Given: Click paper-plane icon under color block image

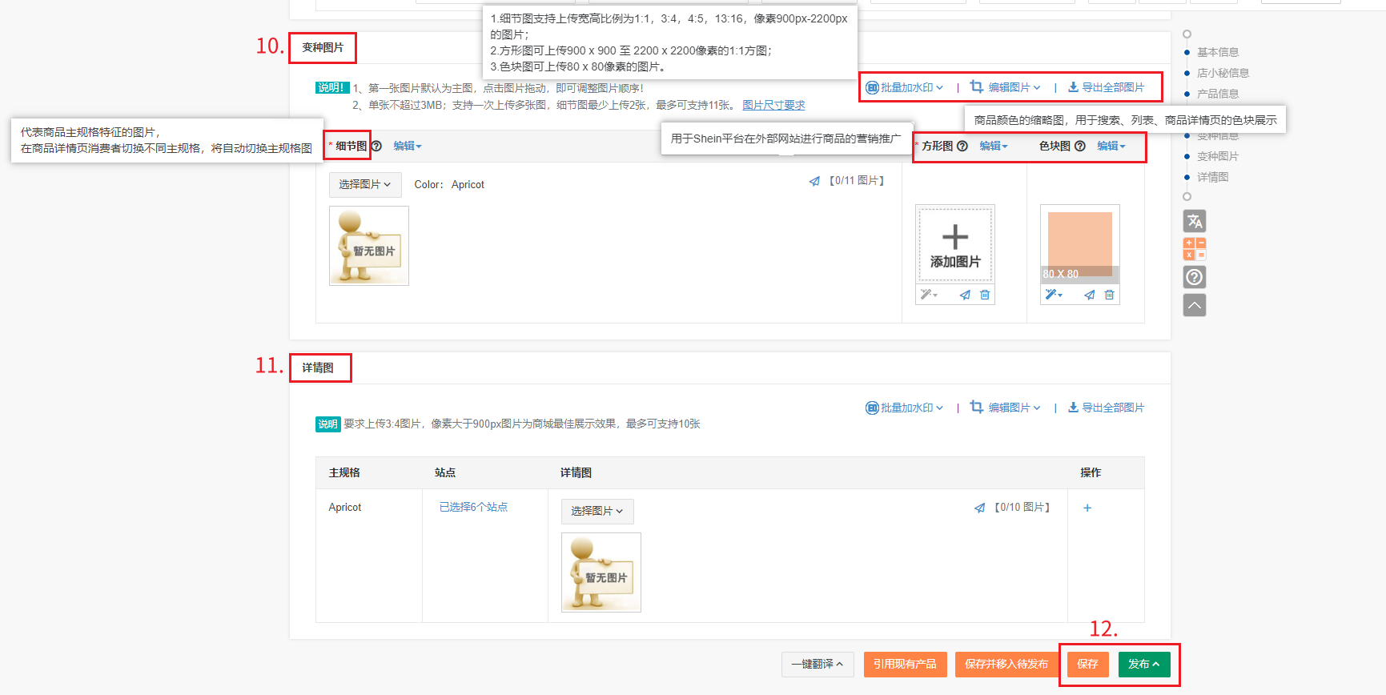Looking at the screenshot, I should pyautogui.click(x=1089, y=295).
